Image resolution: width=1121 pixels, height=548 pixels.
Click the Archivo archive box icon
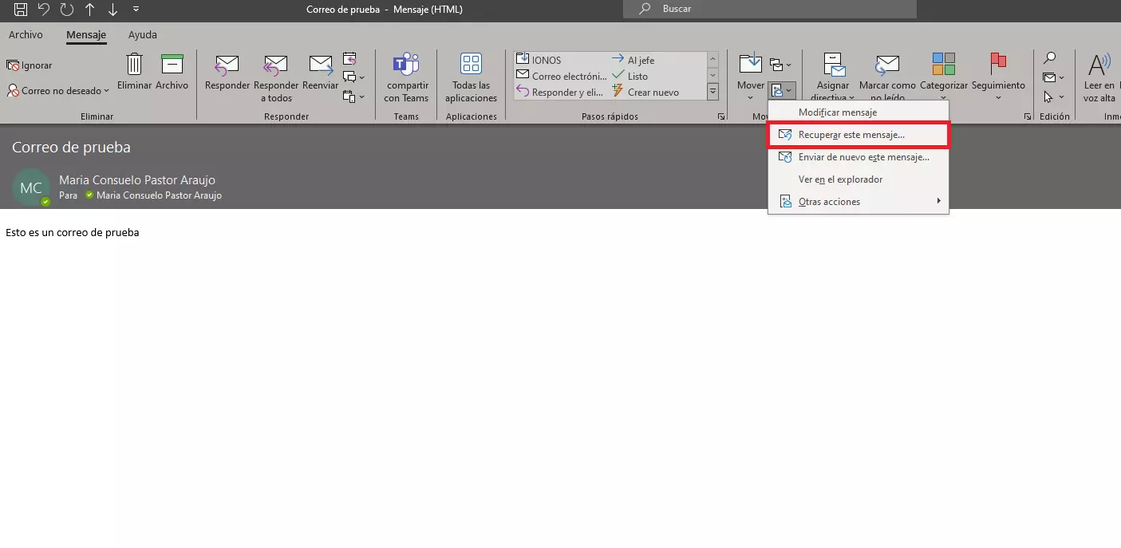(172, 65)
